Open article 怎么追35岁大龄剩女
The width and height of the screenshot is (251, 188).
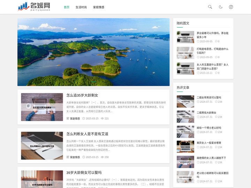pos(82,95)
